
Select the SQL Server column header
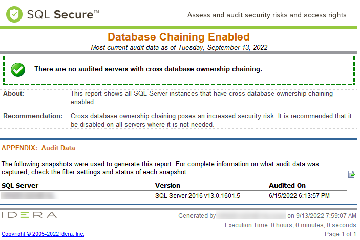tap(20, 185)
